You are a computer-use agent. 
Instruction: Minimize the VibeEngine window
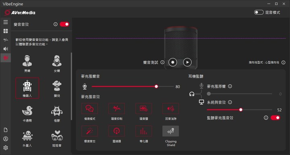(x=269, y=4)
